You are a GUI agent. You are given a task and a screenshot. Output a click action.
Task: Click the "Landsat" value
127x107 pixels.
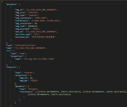pos(33,15)
